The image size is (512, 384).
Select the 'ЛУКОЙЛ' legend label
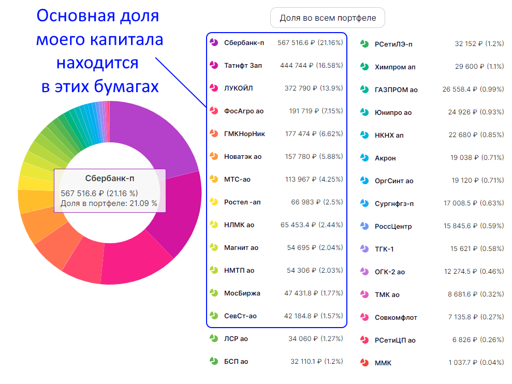coord(238,88)
